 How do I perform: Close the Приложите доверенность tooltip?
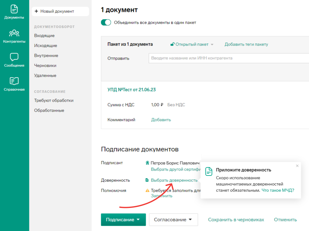pyautogui.click(x=297, y=166)
